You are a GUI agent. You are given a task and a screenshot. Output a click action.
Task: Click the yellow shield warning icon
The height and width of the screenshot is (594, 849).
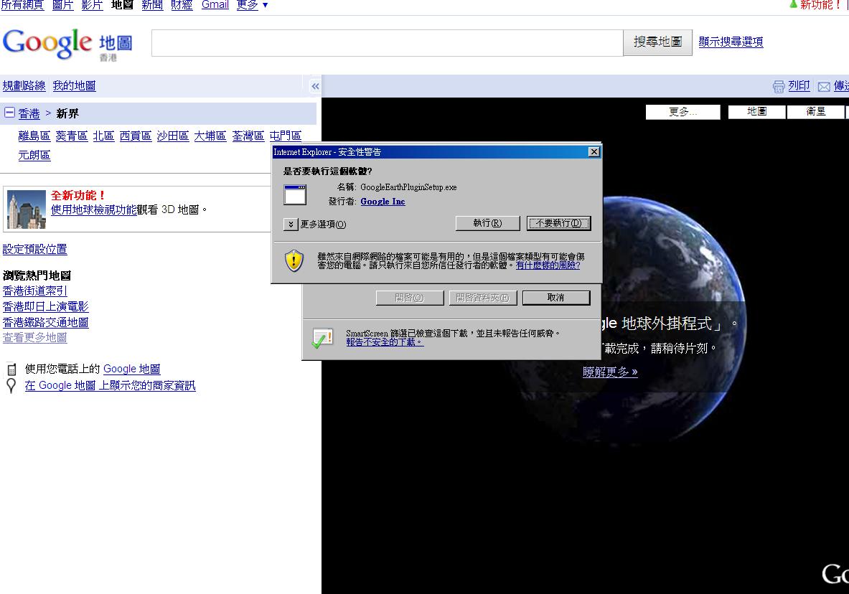(294, 260)
